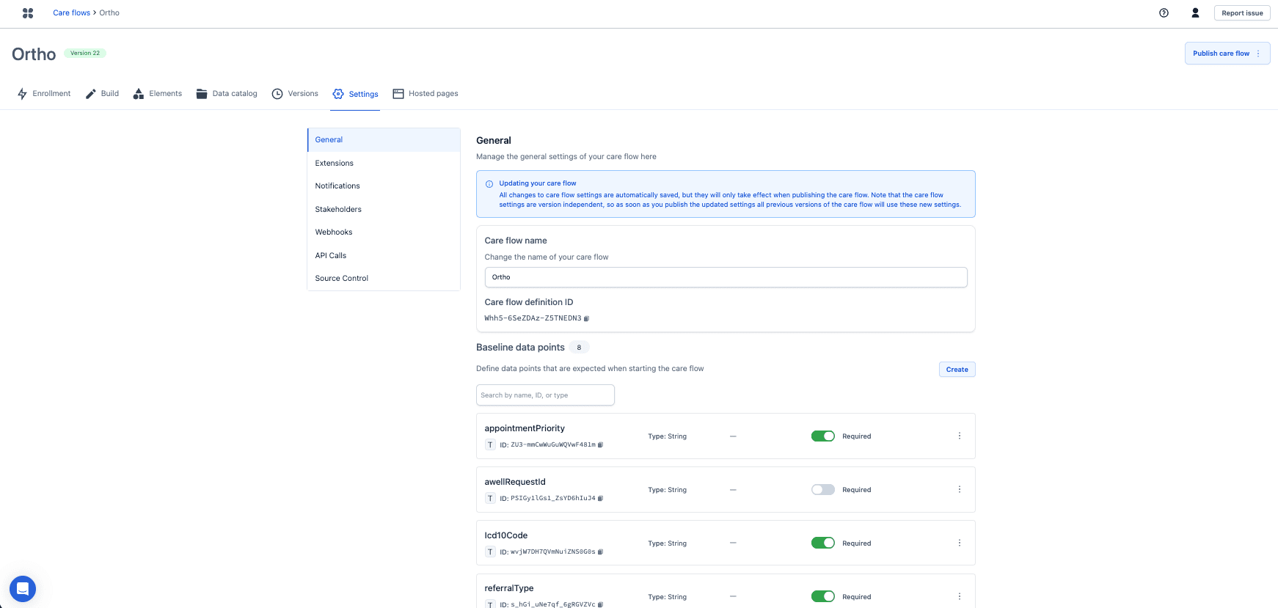Viewport: 1278px width, 608px height.
Task: Toggle Required for appointmentPriority
Action: (x=823, y=436)
